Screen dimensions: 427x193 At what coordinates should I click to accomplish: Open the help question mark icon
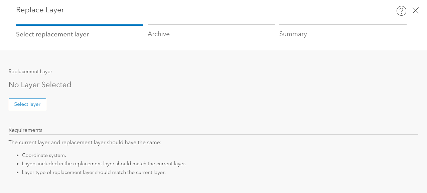click(x=401, y=11)
